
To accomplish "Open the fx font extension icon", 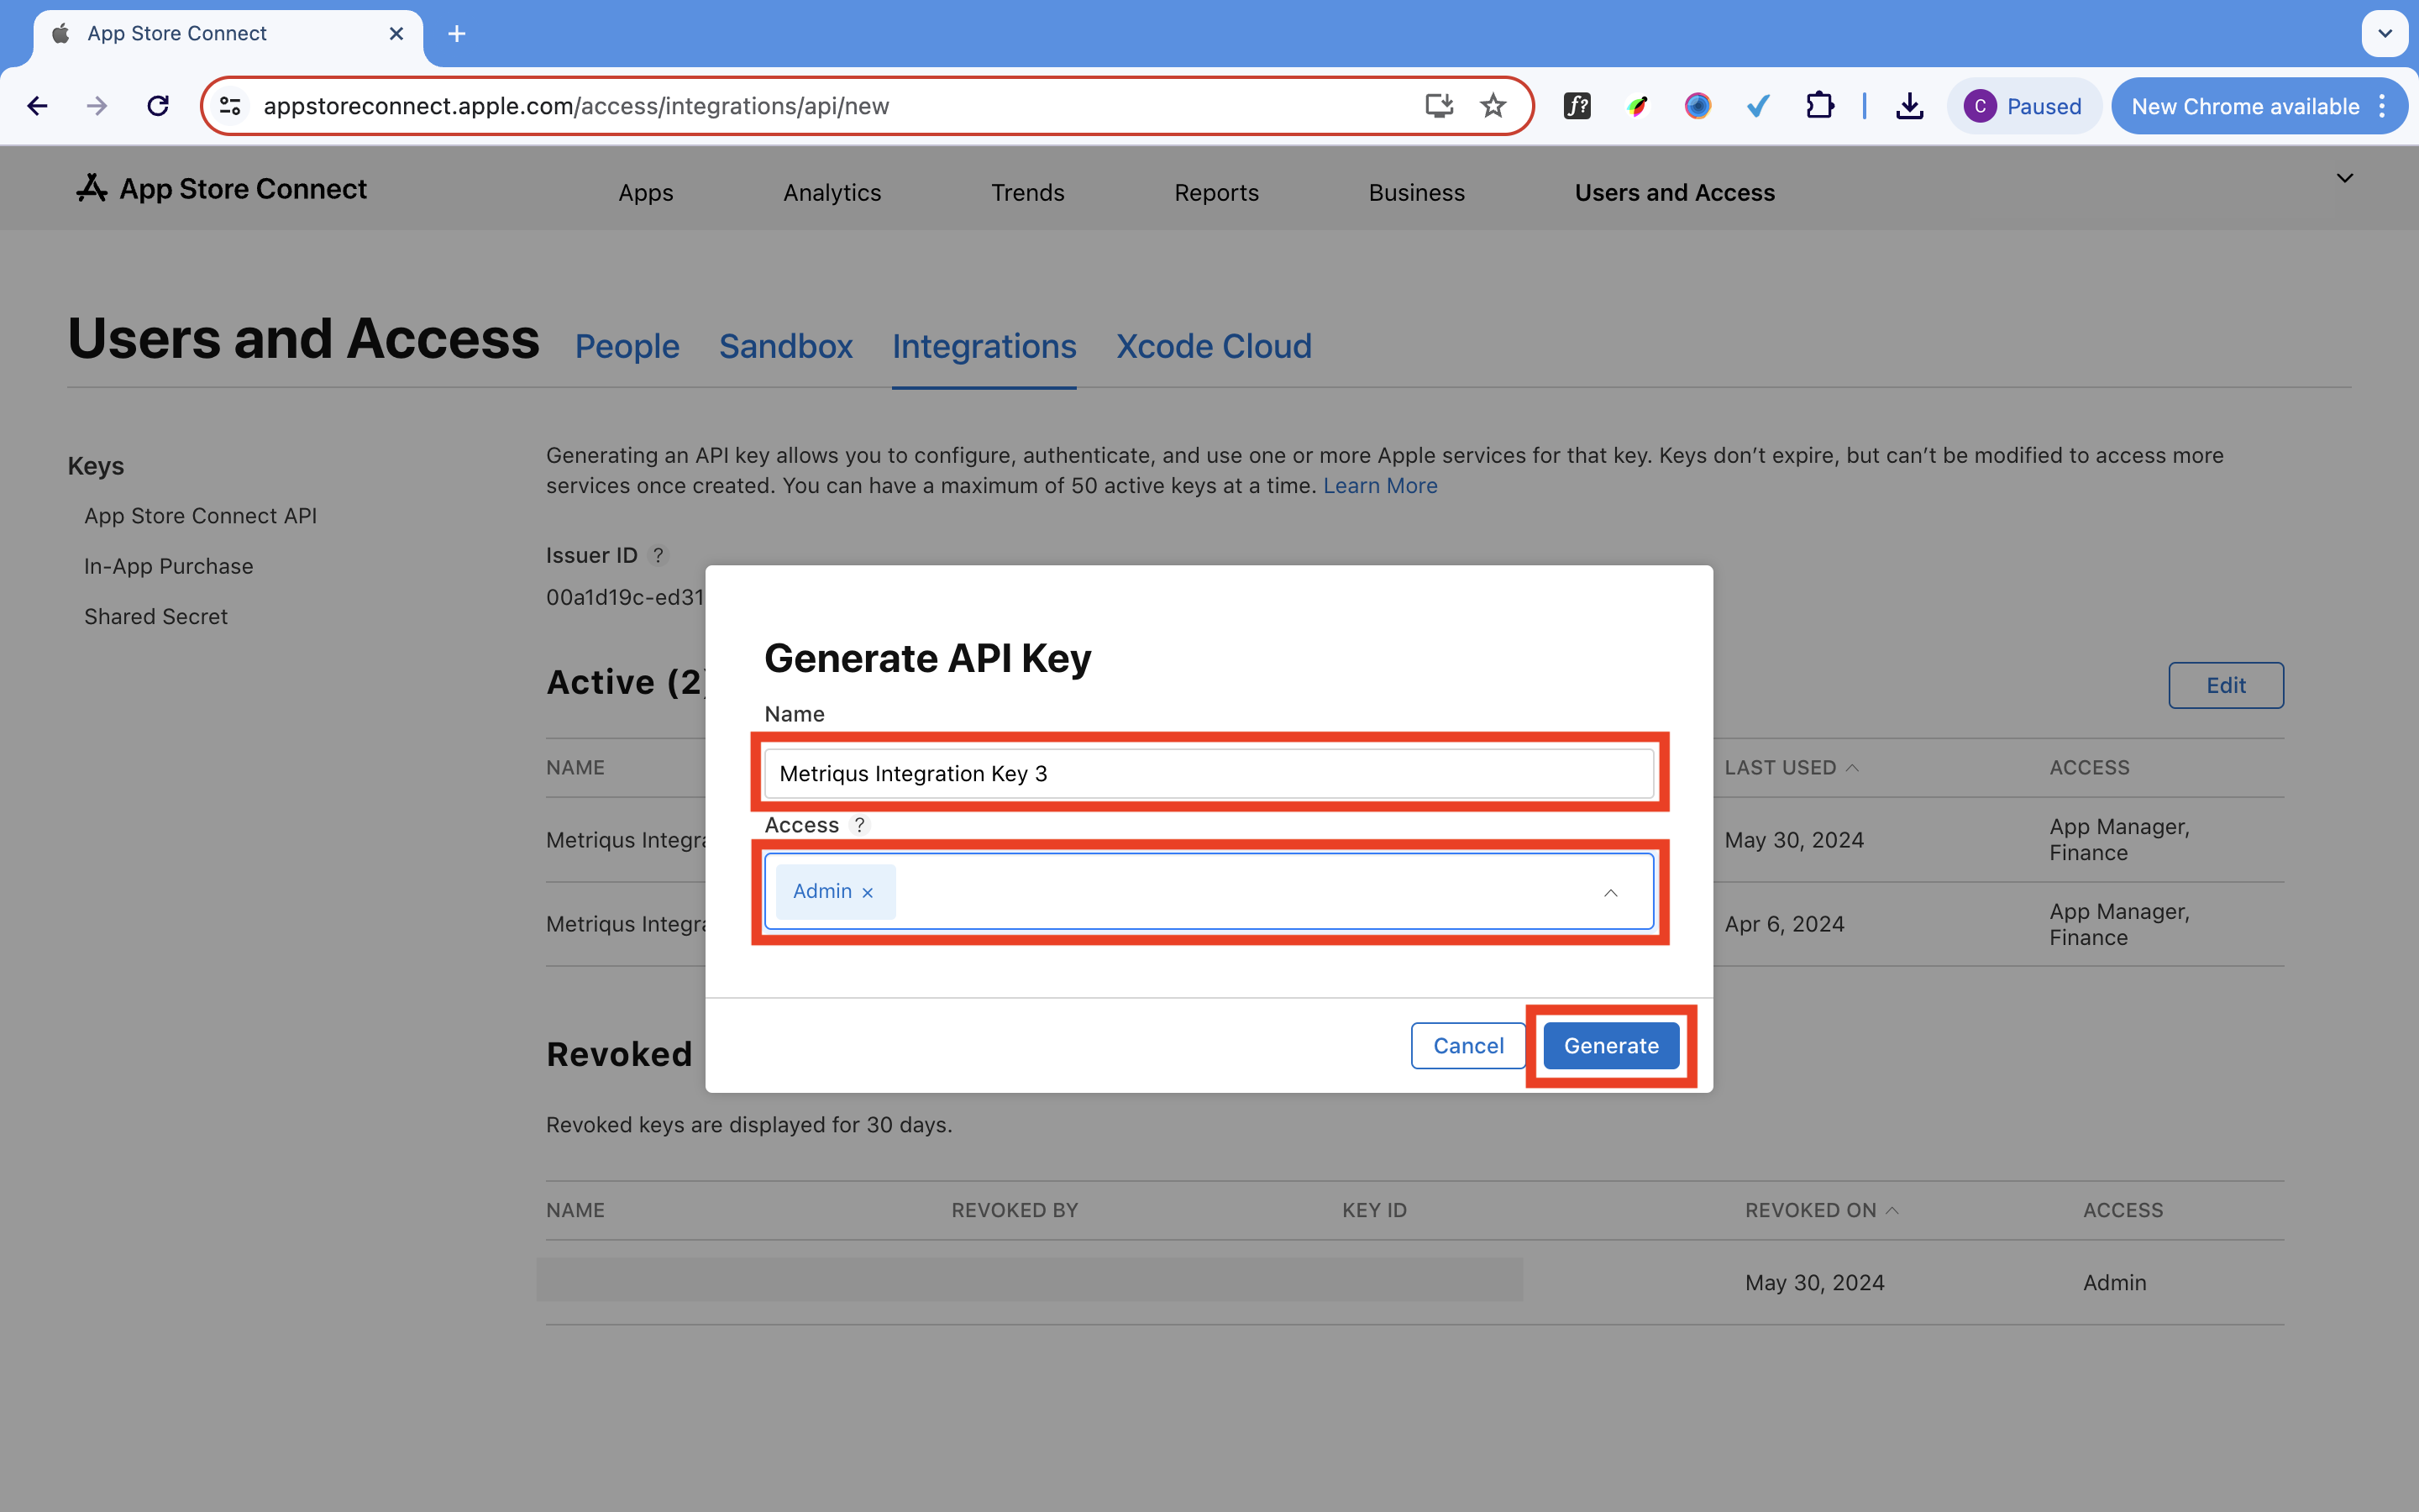I will coord(1577,106).
